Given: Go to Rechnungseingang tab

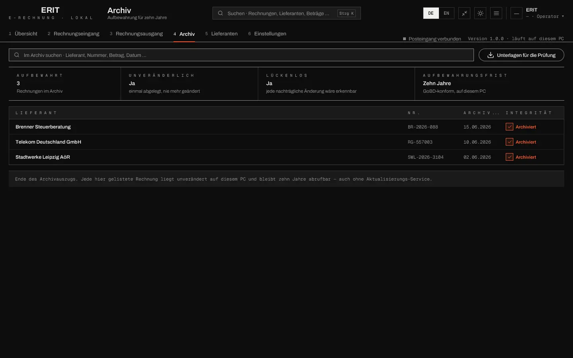Looking at the screenshot, I should click(74, 34).
